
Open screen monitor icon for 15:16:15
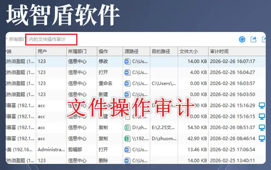262,117
